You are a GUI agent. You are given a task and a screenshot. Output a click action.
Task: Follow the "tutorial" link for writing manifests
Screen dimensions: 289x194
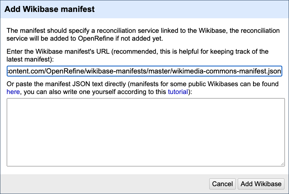pyautogui.click(x=177, y=91)
